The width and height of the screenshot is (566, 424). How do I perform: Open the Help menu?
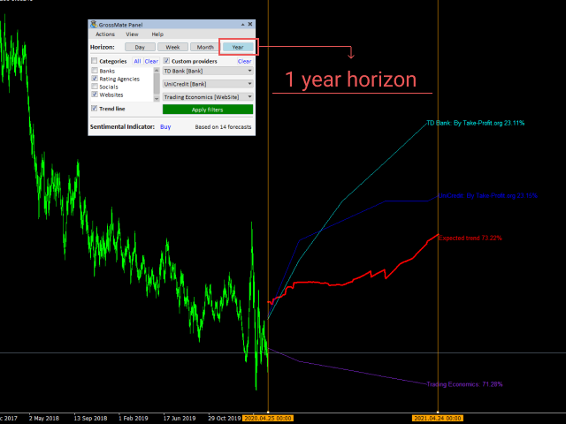click(157, 34)
